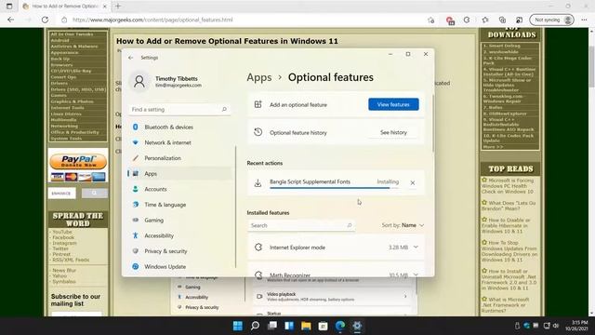Viewport: 595px width, 335px height.
Task: Click the browser back button
Action: pyautogui.click(x=10, y=20)
